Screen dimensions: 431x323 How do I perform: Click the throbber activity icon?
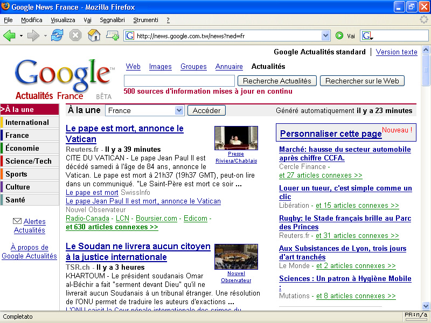[x=424, y=19]
